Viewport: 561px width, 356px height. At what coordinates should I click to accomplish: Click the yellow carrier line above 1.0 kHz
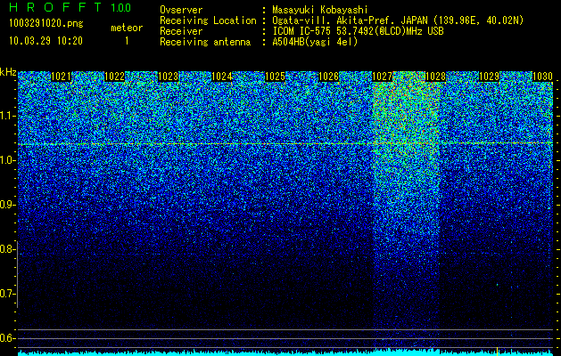[x=285, y=144]
